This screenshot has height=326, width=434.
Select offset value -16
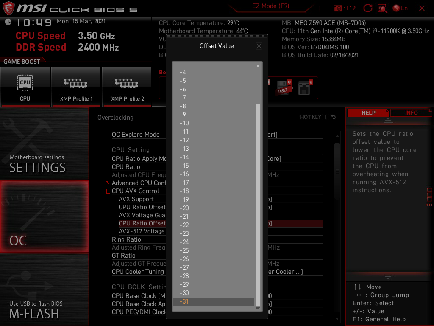coord(214,174)
